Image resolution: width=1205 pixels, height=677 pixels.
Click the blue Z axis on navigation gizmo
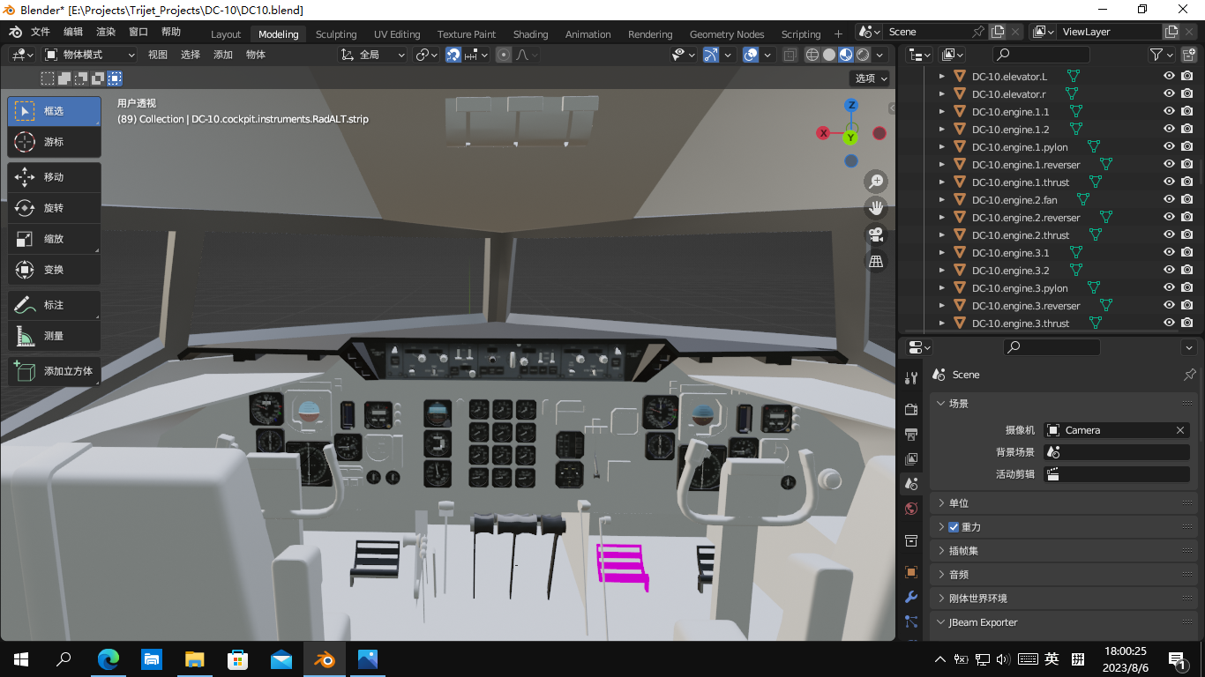851,106
